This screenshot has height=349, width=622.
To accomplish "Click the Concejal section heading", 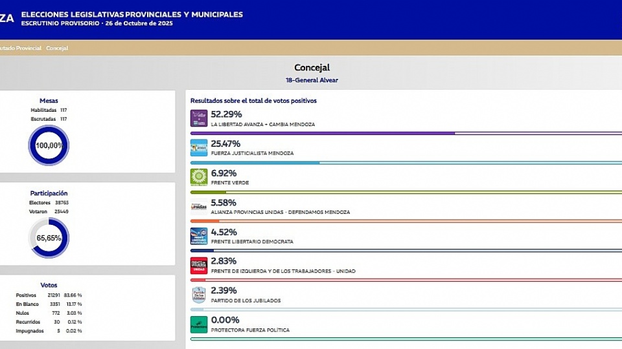I will tap(312, 67).
